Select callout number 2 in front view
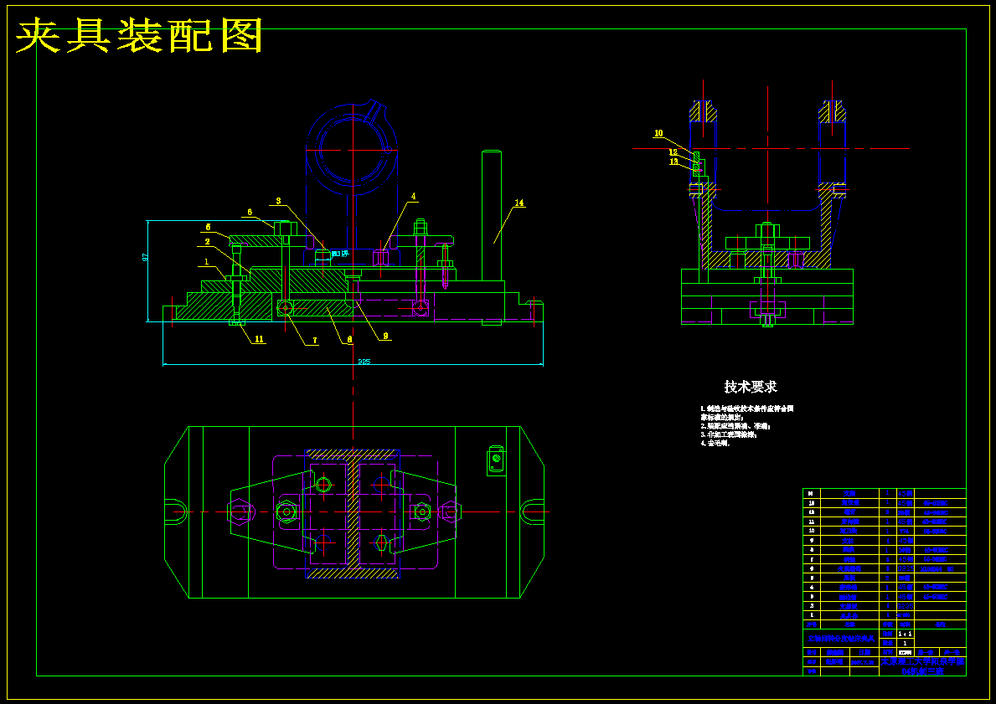996x704 pixels. point(208,242)
